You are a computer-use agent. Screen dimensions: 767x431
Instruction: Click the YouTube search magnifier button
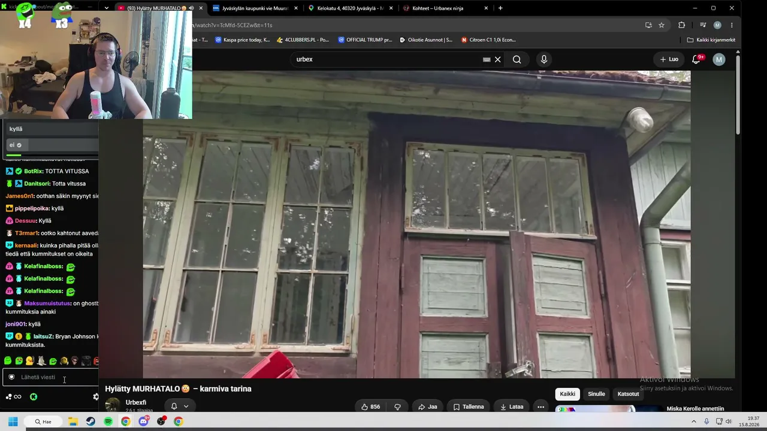tap(517, 59)
